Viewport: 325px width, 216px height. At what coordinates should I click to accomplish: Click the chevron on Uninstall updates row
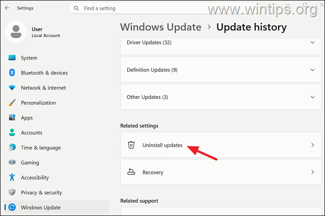[313, 145]
